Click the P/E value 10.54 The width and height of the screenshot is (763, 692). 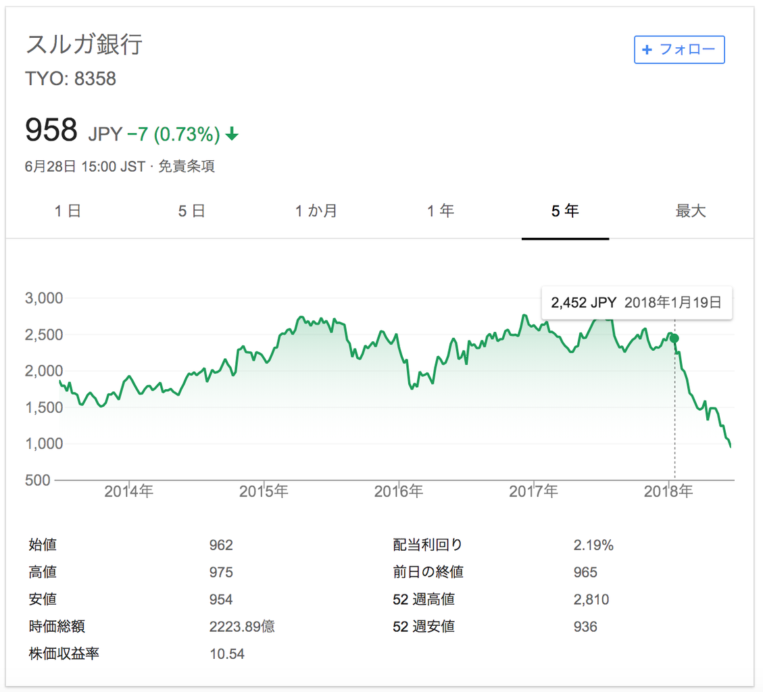click(x=227, y=654)
